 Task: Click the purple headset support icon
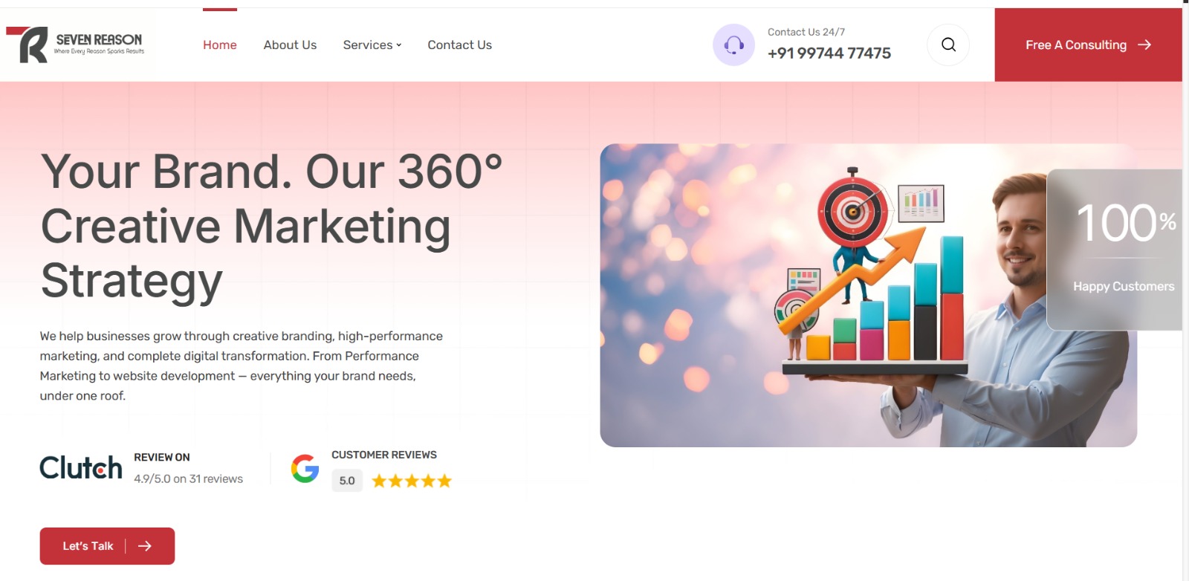click(x=733, y=45)
